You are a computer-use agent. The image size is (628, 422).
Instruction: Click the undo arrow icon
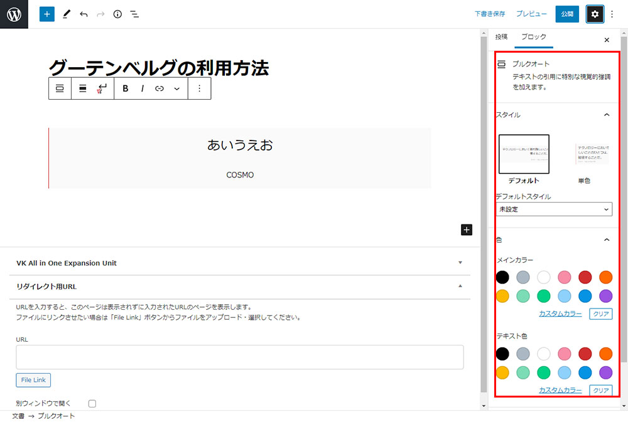tap(84, 14)
